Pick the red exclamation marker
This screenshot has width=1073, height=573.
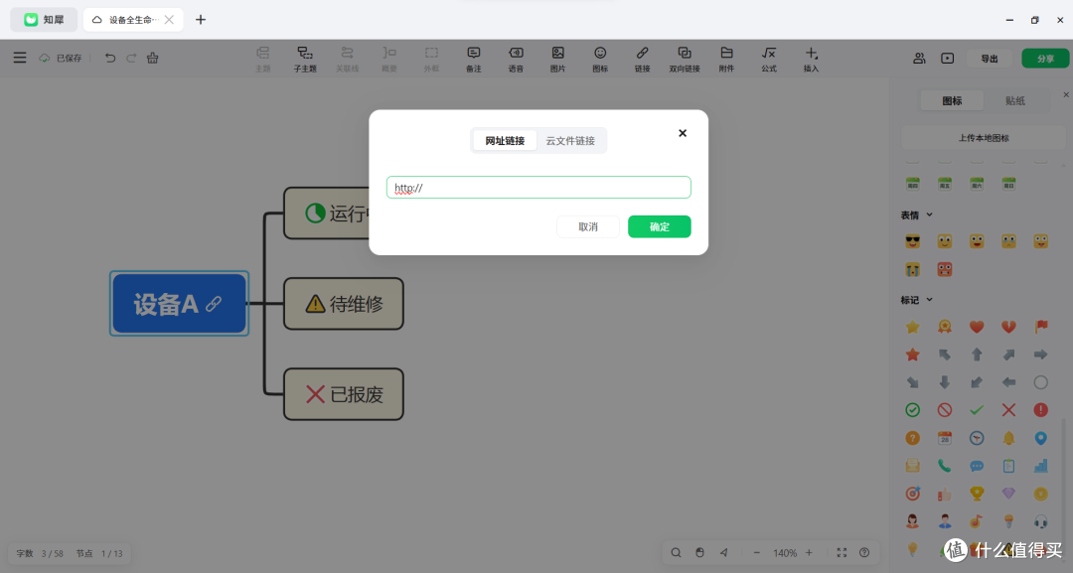point(1041,410)
